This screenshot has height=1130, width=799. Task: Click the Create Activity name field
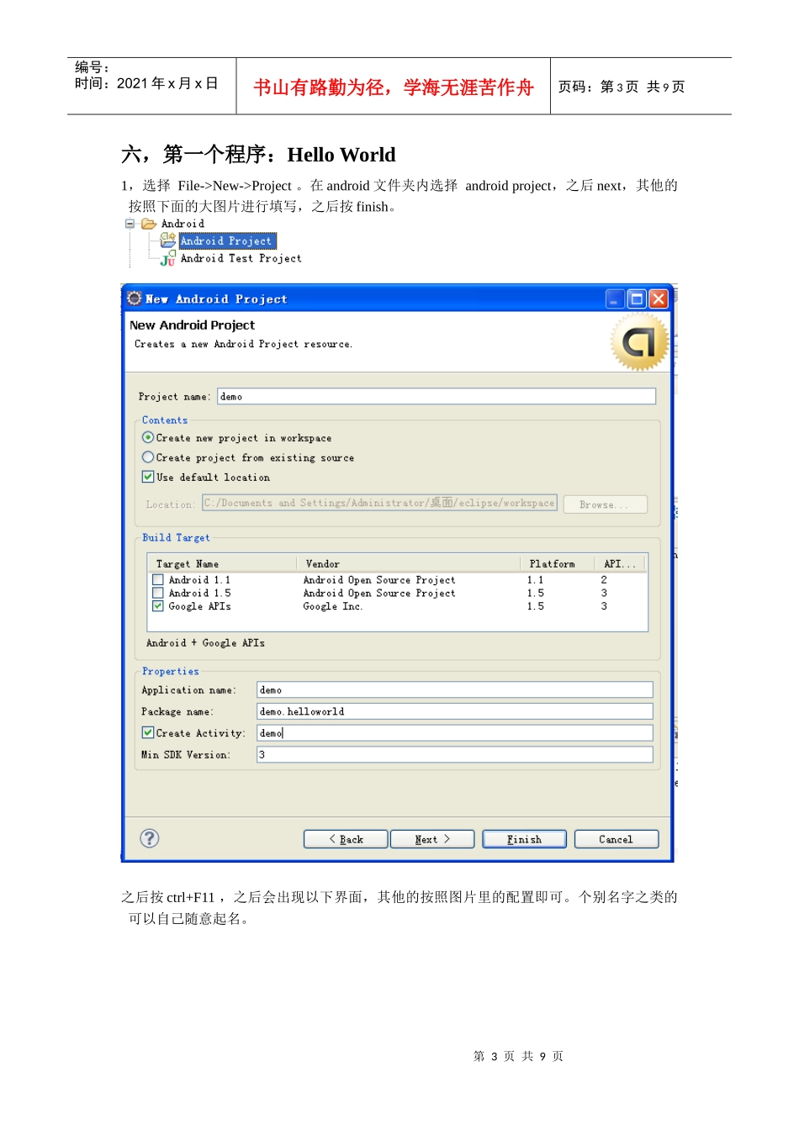(x=455, y=733)
